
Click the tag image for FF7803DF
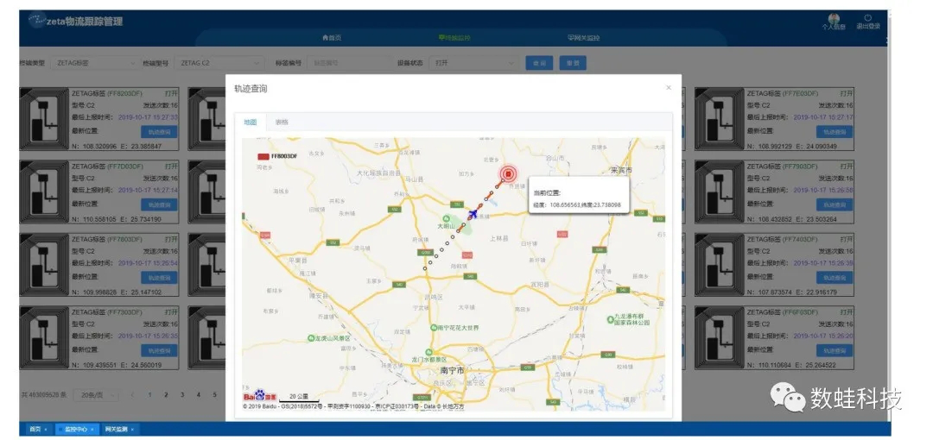45,265
